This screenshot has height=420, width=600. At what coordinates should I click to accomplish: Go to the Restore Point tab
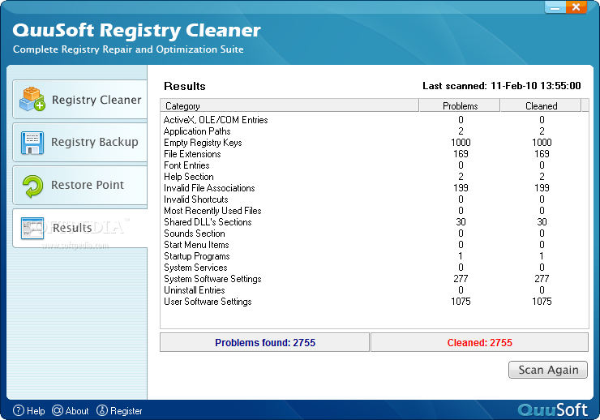(x=79, y=185)
